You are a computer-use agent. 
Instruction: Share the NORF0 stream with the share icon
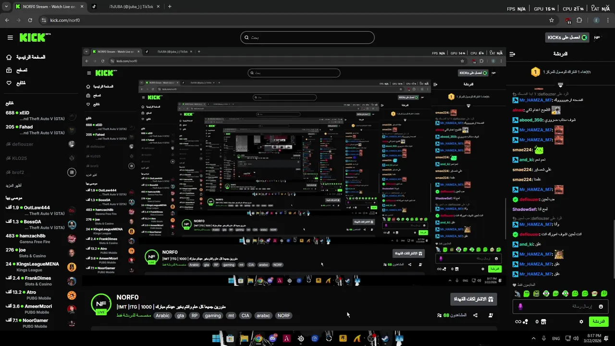pyautogui.click(x=475, y=315)
